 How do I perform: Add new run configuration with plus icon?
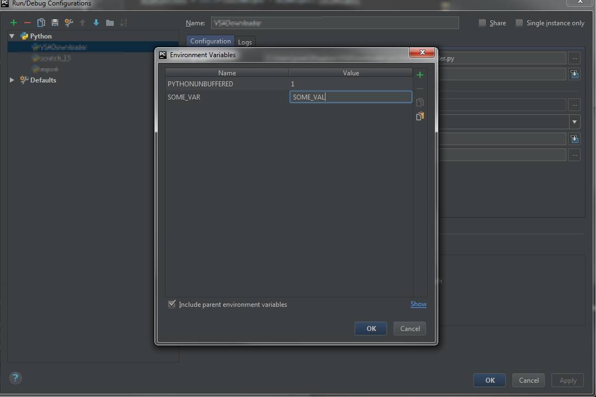point(14,23)
